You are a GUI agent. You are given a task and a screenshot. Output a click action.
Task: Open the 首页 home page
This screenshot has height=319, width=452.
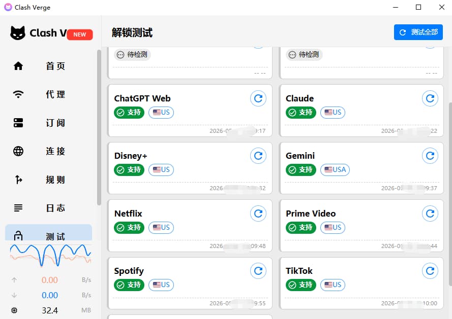tap(48, 66)
